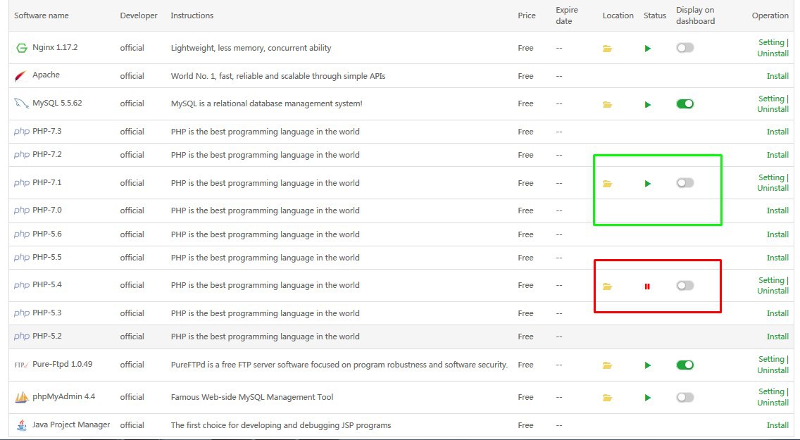The width and height of the screenshot is (800, 440).
Task: Open the Pure-Ftpd 1.0.49 folder location icon
Action: (607, 365)
